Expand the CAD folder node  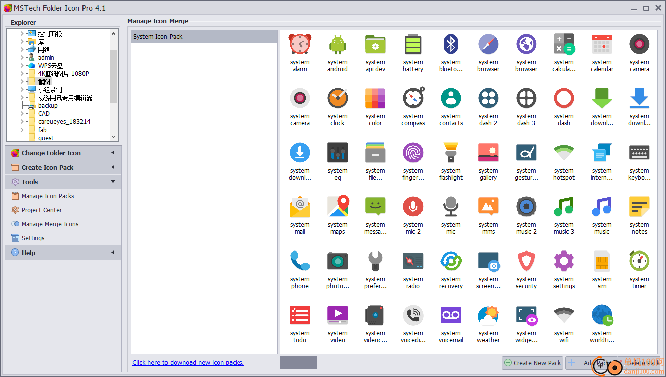(22, 114)
